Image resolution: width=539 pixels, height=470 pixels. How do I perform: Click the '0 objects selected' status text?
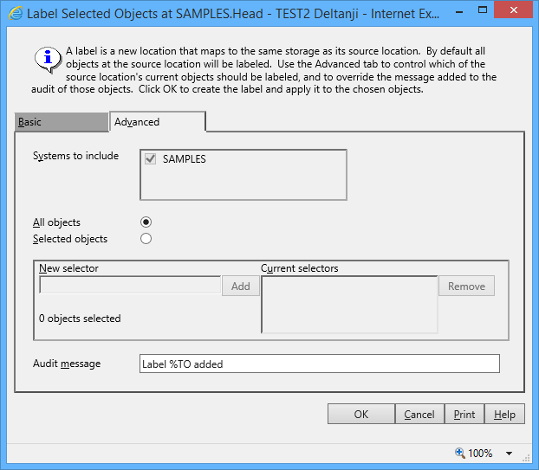(x=80, y=319)
